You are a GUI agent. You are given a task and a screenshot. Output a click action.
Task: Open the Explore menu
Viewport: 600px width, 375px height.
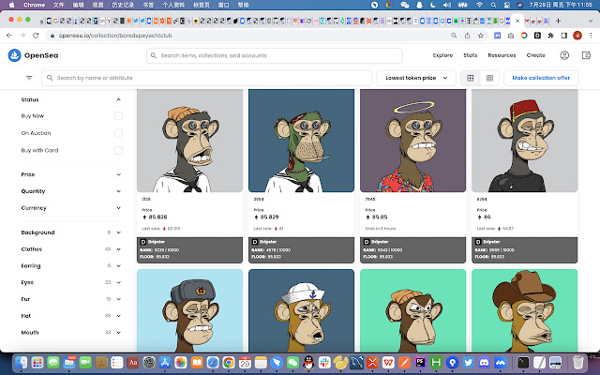442,55
